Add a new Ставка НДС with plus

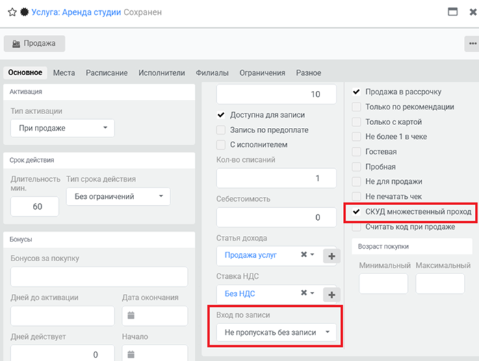tap(332, 295)
